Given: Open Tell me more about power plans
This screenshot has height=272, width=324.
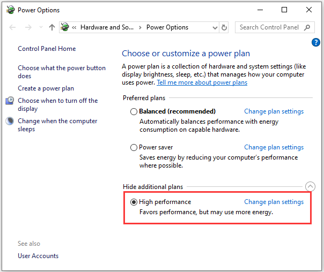Looking at the screenshot, I should 202,82.
